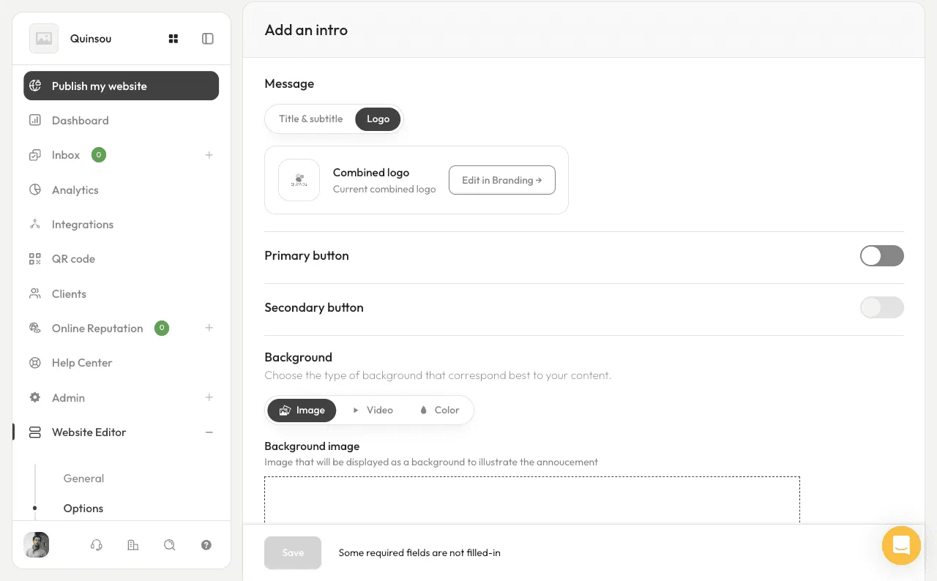Open the General submenu item
The height and width of the screenshot is (581, 937).
click(x=83, y=479)
